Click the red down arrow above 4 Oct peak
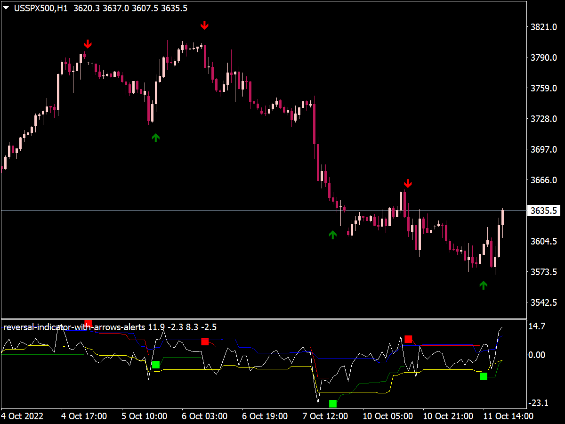Viewport: 565px width, 424px height. pyautogui.click(x=88, y=44)
